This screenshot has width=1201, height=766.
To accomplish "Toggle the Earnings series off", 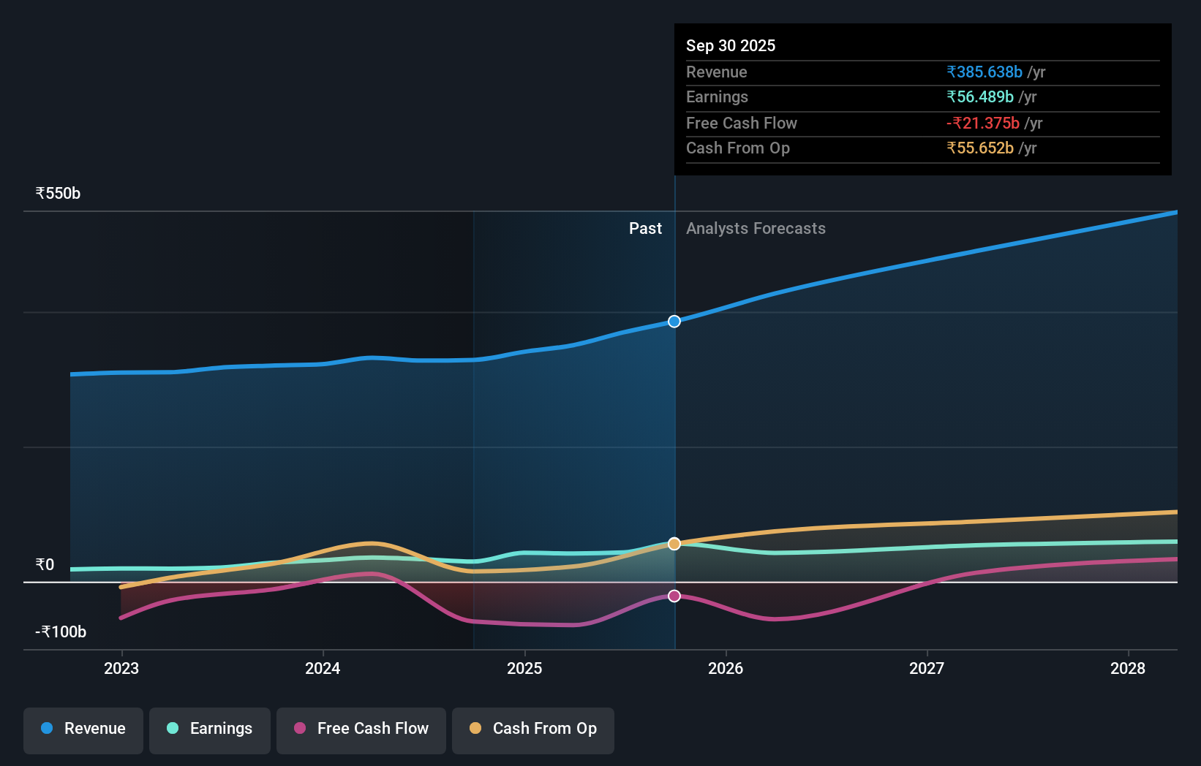I will 210,729.
